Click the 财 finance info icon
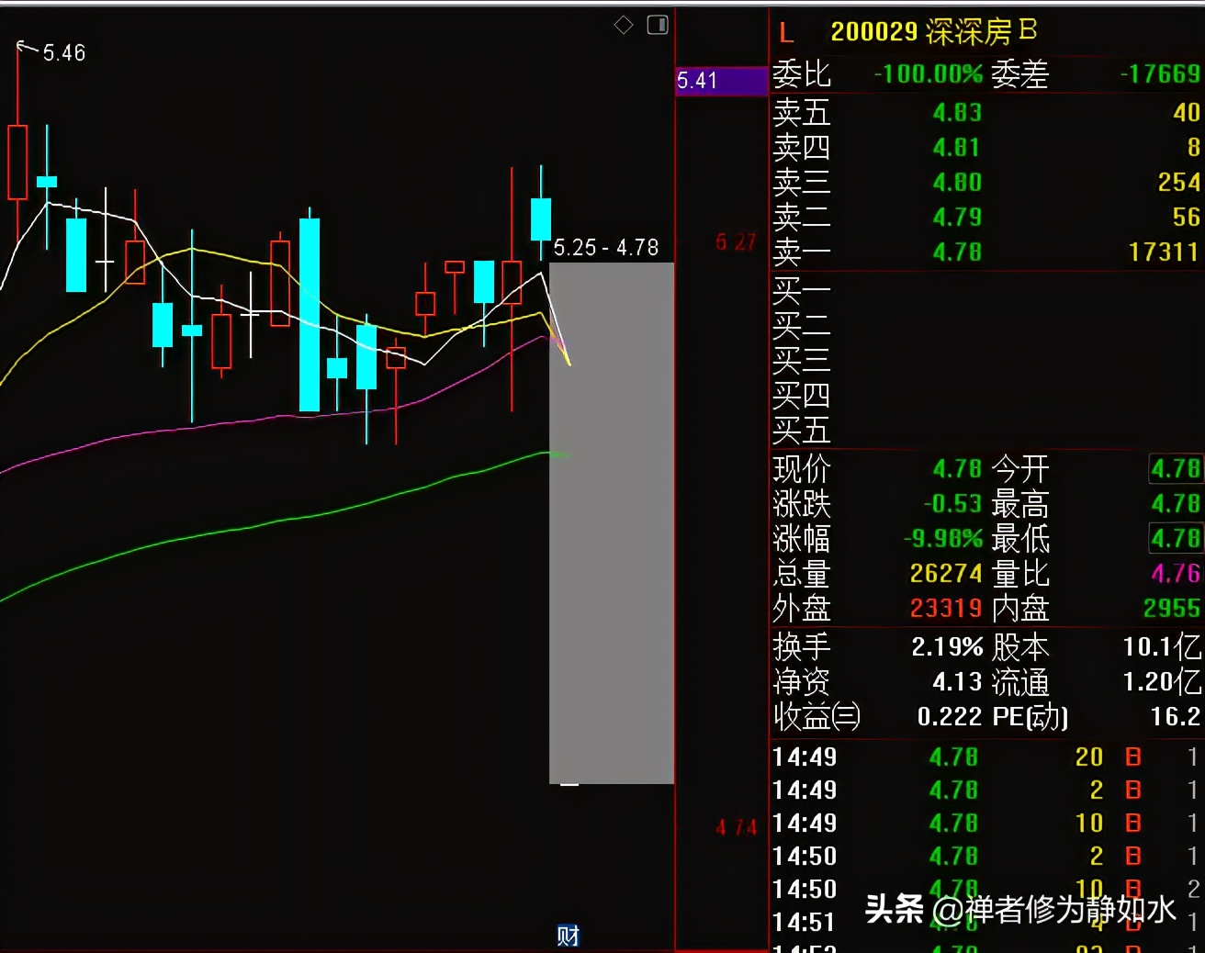 [567, 935]
